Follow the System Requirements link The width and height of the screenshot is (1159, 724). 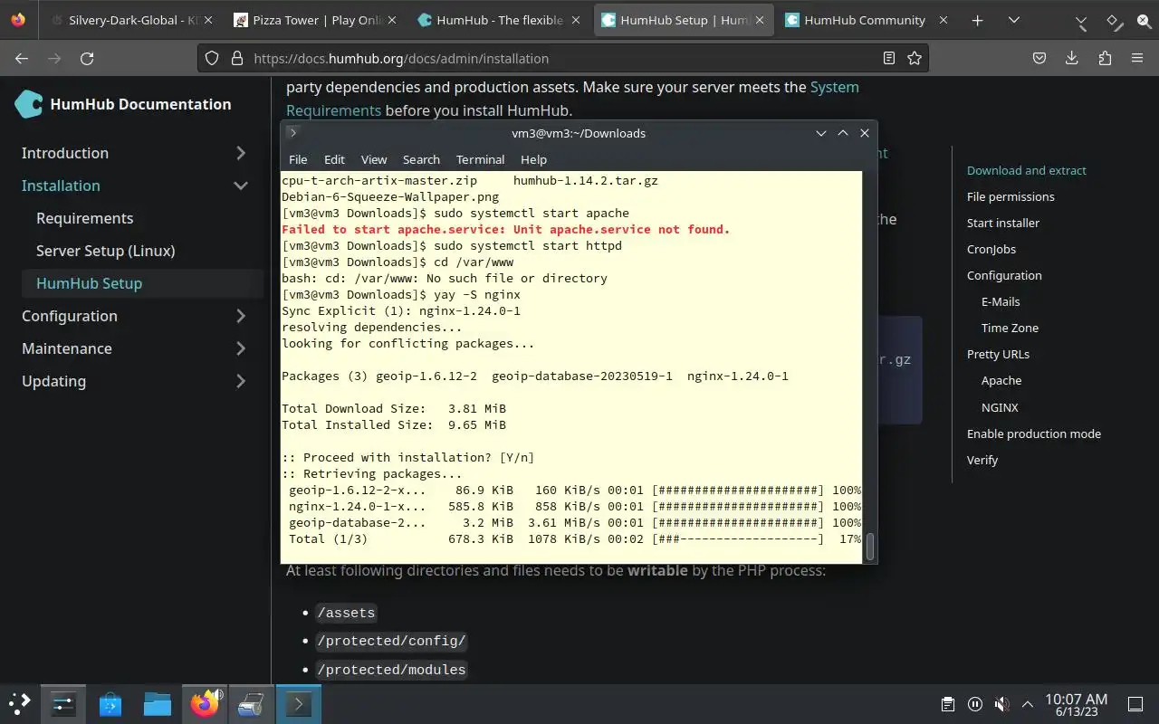coord(572,99)
